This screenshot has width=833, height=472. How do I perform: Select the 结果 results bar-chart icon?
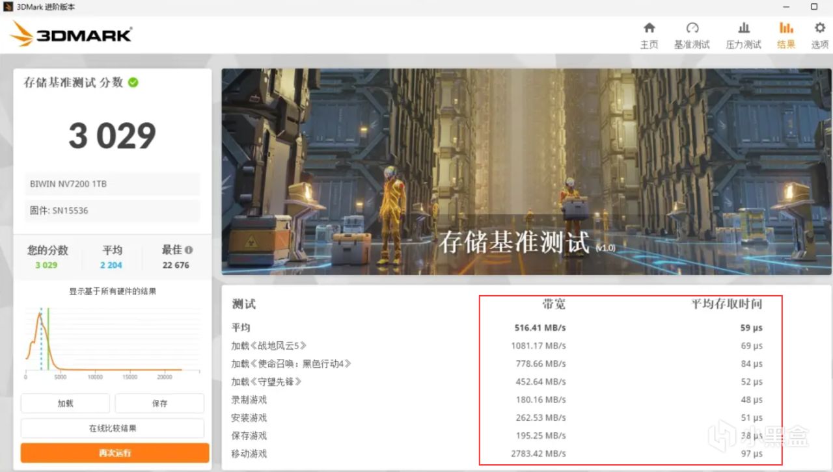pyautogui.click(x=786, y=28)
